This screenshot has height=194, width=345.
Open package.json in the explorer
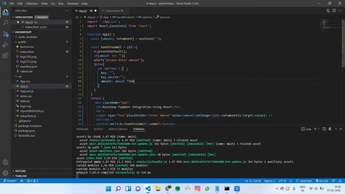26,130
